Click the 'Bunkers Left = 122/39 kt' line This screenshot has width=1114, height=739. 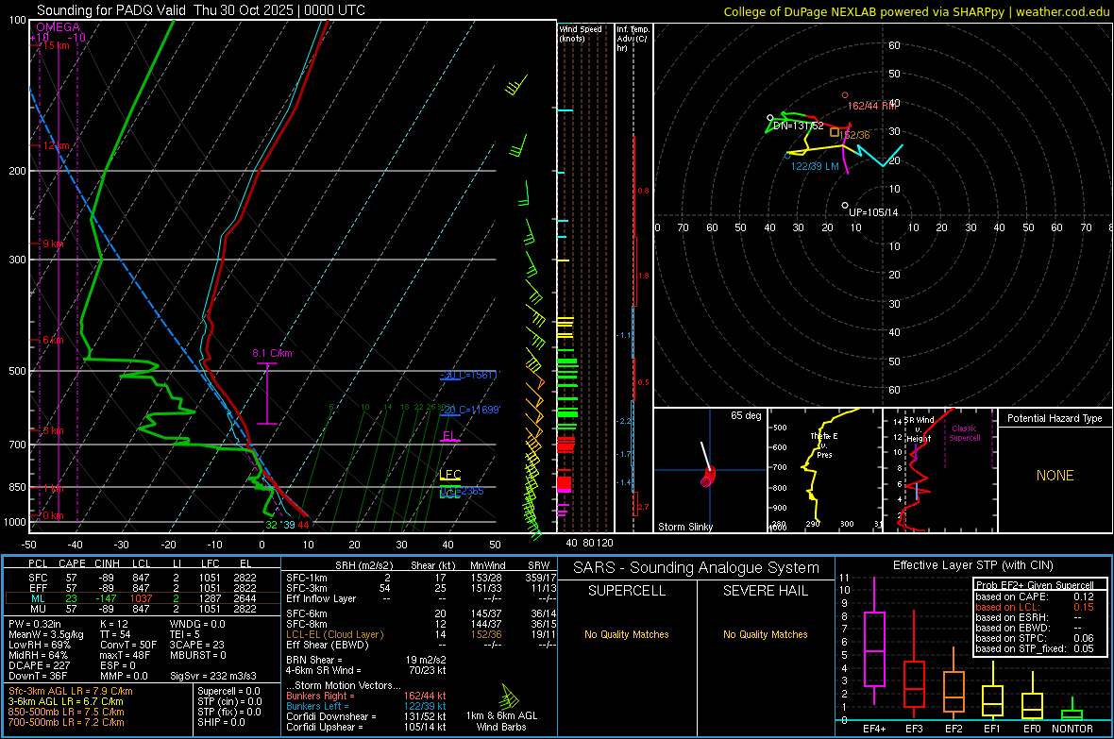click(366, 706)
